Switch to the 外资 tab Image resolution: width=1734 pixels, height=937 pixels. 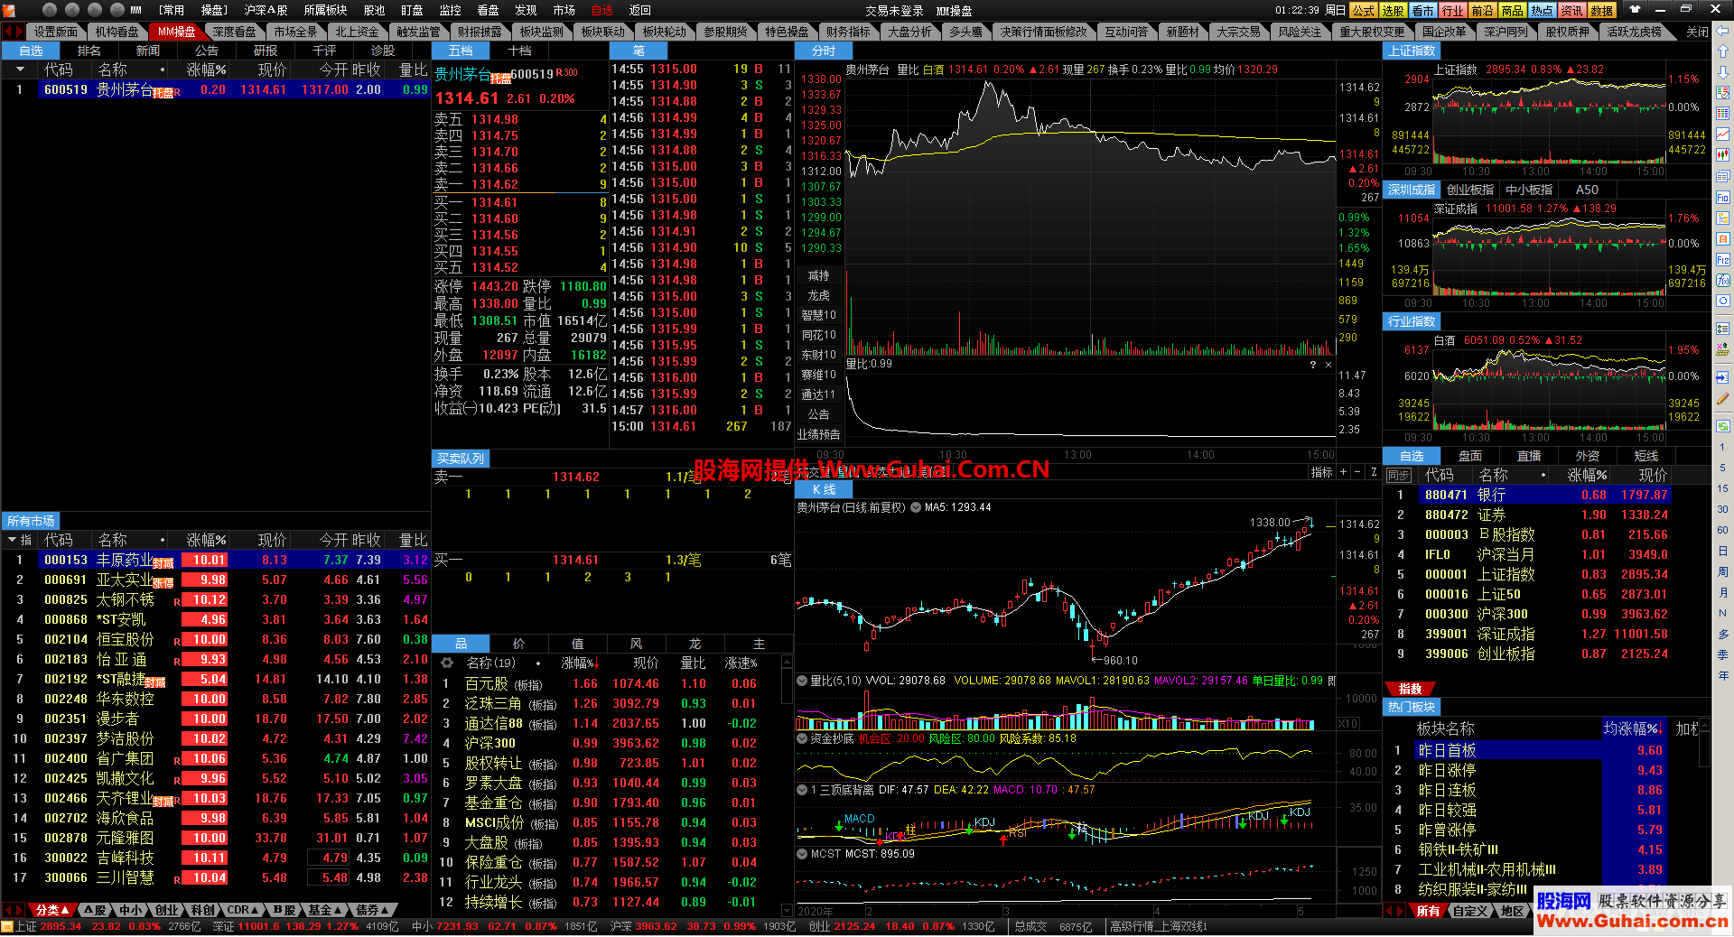(x=1587, y=456)
